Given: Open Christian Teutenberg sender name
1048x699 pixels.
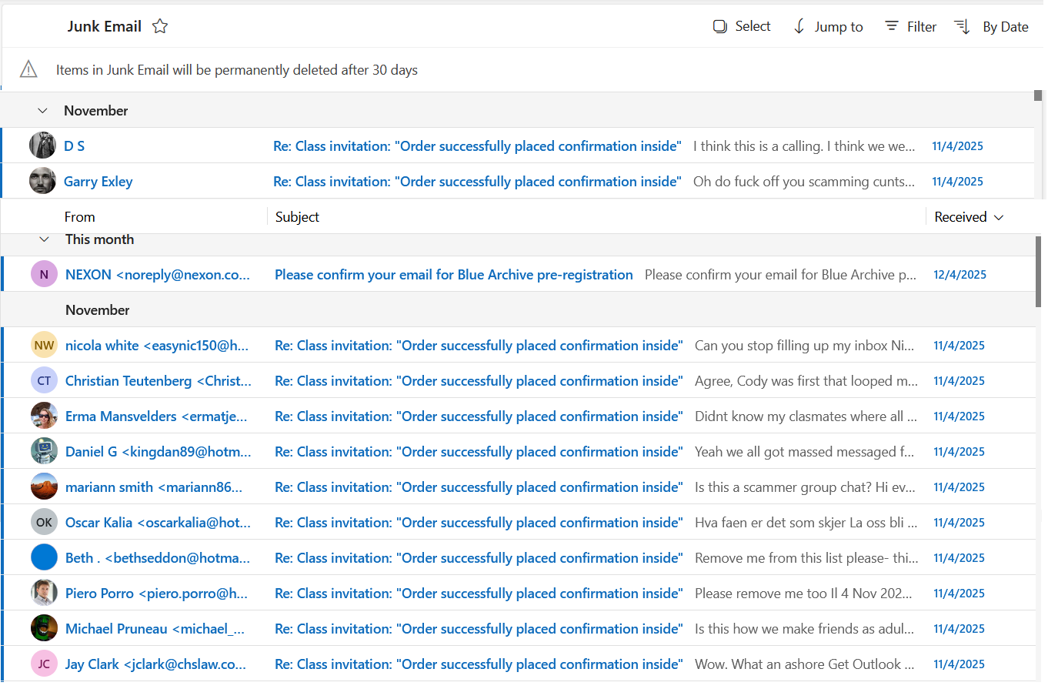Looking at the screenshot, I should (x=159, y=381).
